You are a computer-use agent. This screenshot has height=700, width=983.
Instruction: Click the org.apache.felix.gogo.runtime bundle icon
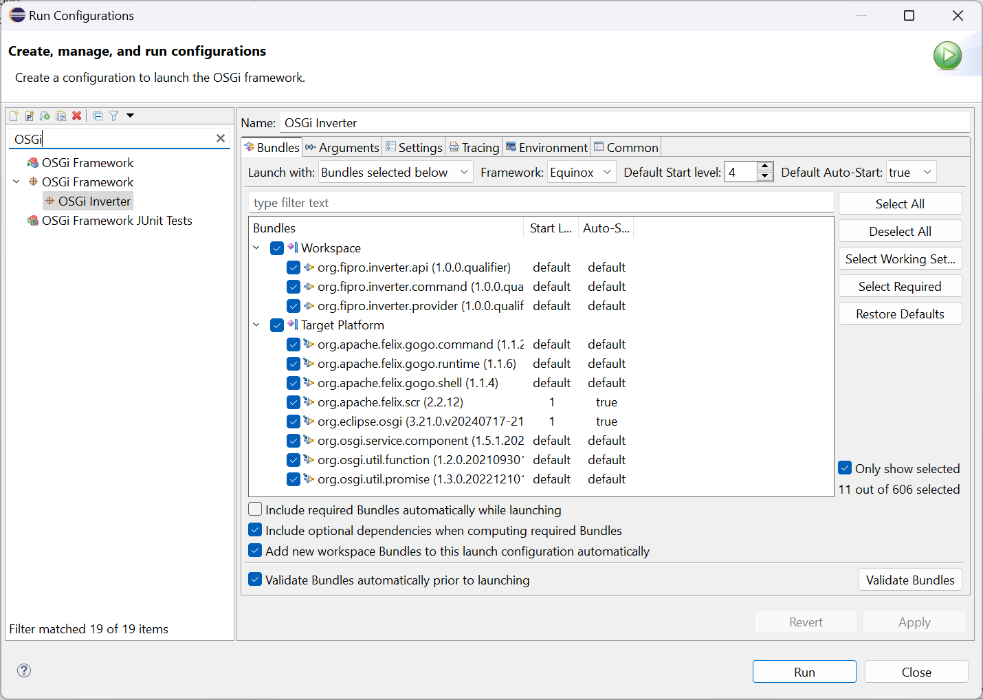[x=309, y=363]
